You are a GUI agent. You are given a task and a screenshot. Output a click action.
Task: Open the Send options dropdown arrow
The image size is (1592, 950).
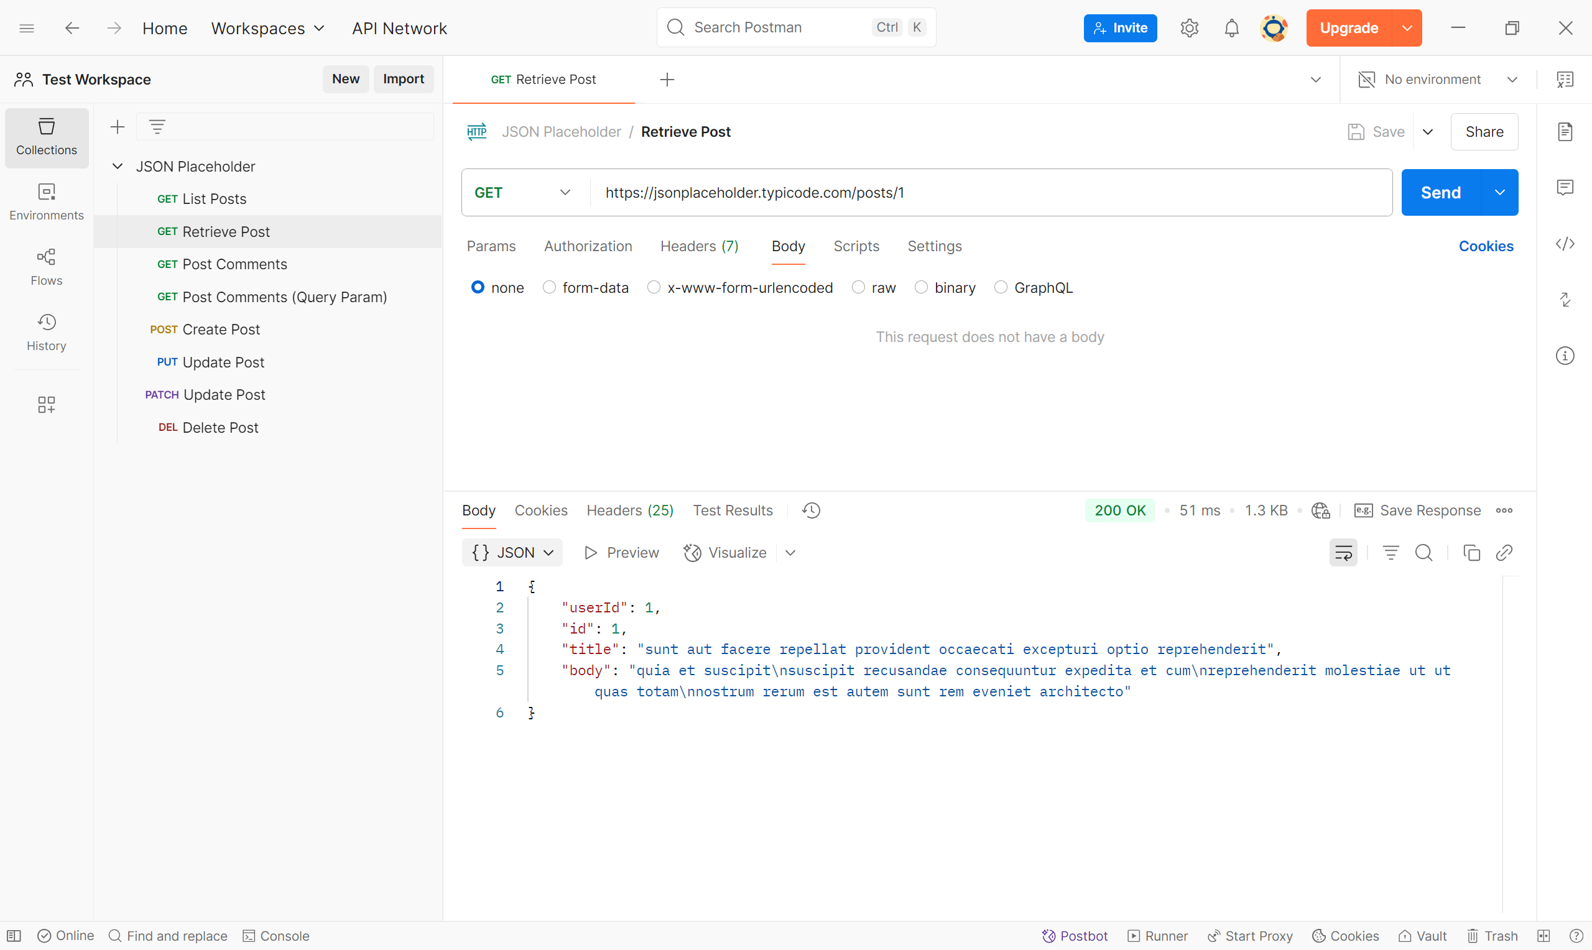1499,193
